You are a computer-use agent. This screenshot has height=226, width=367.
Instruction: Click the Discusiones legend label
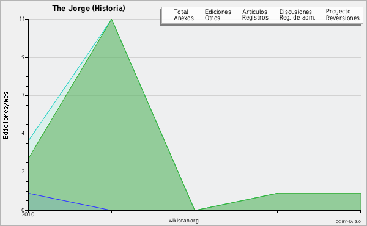point(295,12)
